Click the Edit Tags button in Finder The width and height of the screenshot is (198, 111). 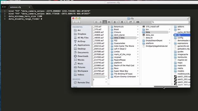(x=138, y=22)
